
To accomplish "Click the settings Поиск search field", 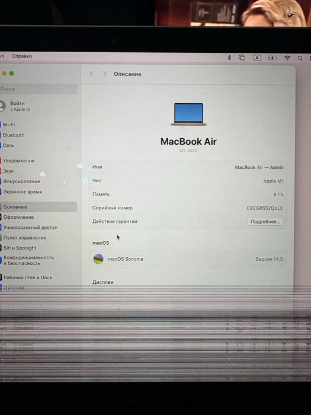I will coord(38,89).
